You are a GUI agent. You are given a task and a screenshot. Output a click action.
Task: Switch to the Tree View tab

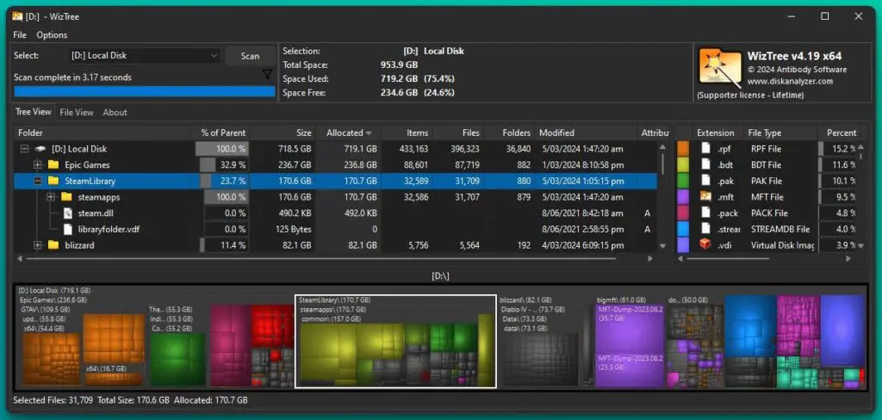pyautogui.click(x=34, y=112)
